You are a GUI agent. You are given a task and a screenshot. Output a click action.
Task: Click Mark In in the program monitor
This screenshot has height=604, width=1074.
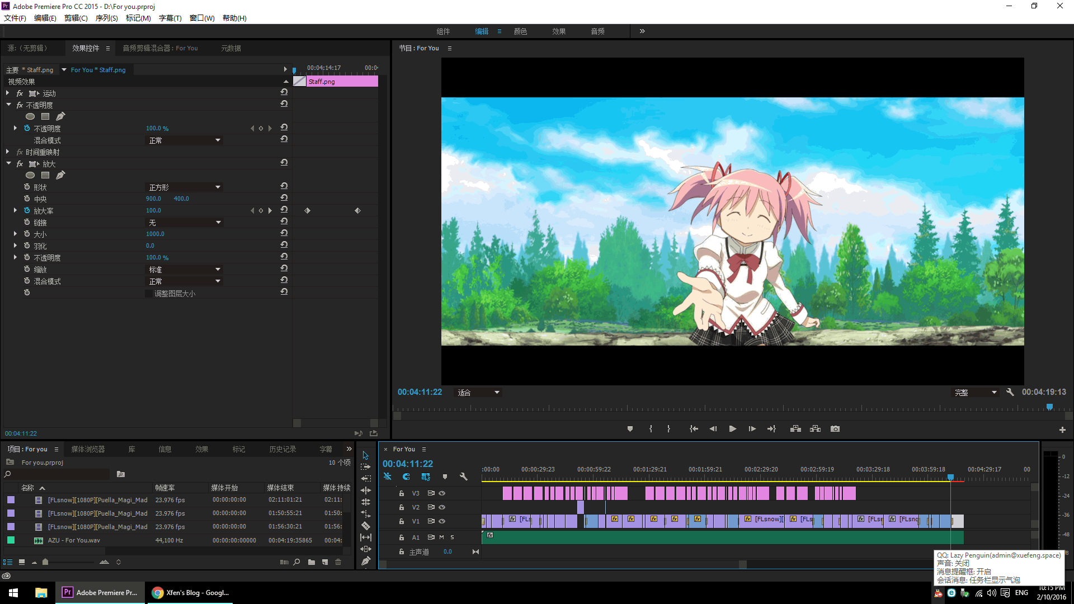click(651, 429)
